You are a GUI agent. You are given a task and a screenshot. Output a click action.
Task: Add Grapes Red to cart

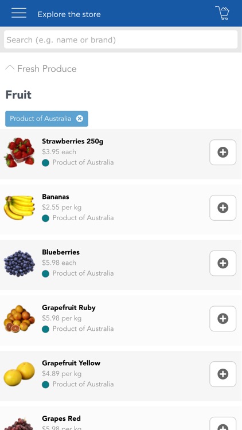(x=223, y=424)
